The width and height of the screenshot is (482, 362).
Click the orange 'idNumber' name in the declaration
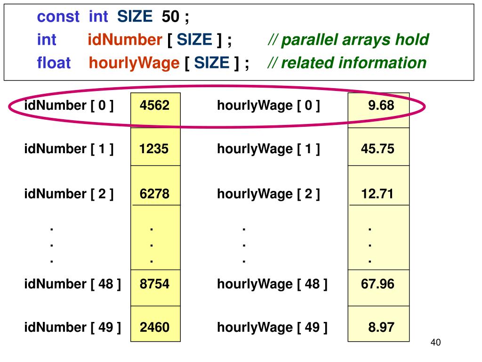click(x=125, y=40)
